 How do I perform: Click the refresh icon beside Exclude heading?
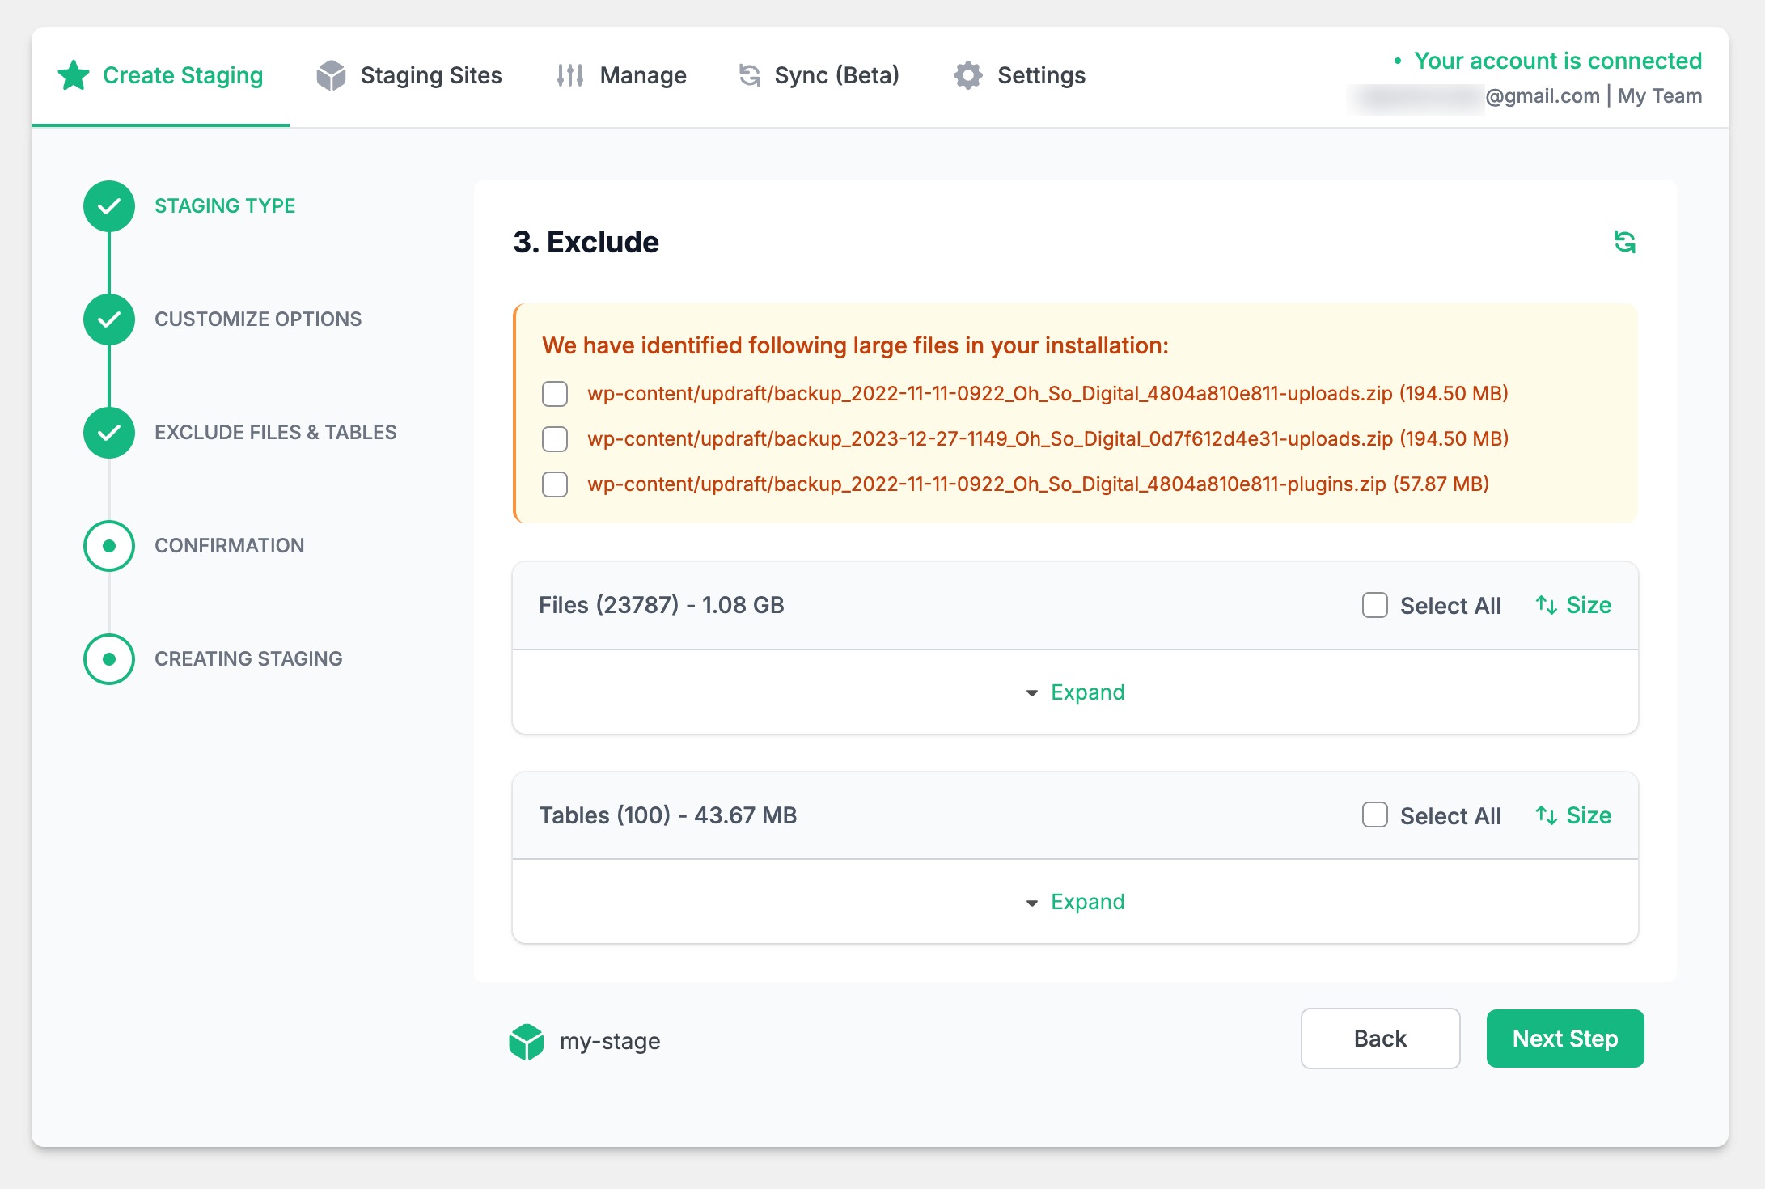click(1624, 242)
